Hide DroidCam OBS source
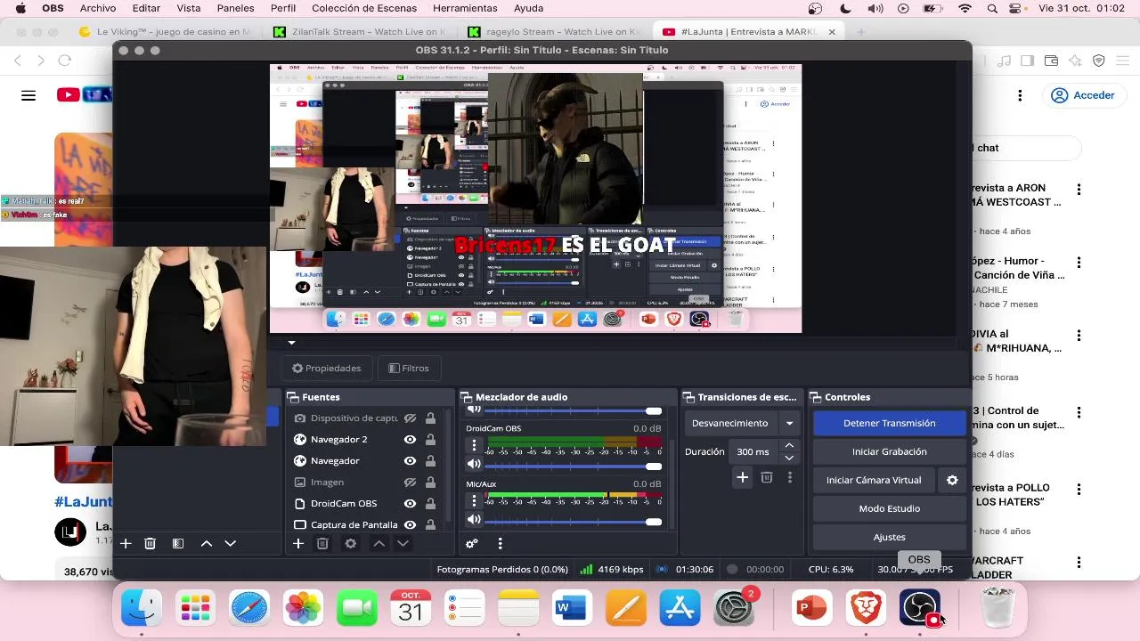1140x641 pixels. click(410, 504)
